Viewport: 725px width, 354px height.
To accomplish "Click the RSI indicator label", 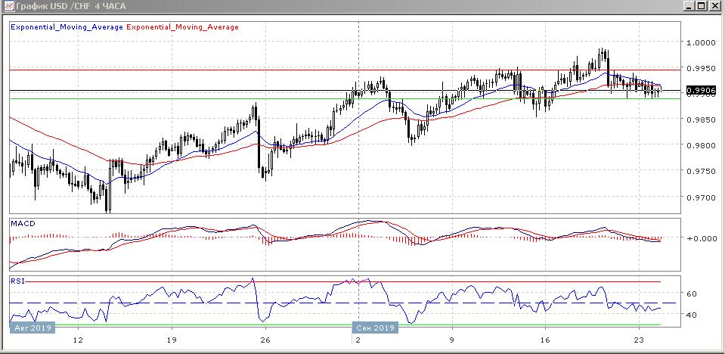I will [16, 281].
